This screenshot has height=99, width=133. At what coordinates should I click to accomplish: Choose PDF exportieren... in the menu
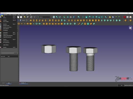[9, 43]
